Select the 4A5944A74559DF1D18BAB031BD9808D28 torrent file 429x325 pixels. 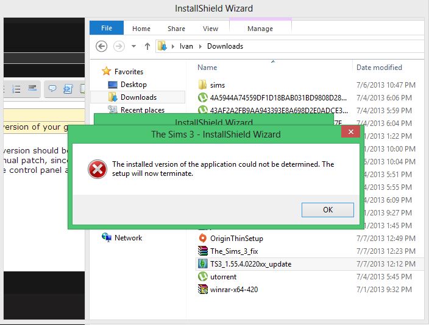coord(278,98)
